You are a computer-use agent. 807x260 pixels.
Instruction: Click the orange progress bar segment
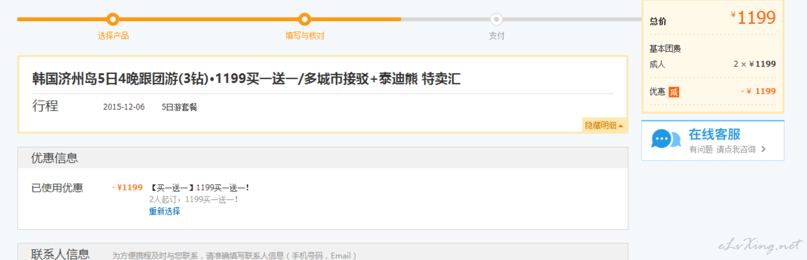(209, 19)
